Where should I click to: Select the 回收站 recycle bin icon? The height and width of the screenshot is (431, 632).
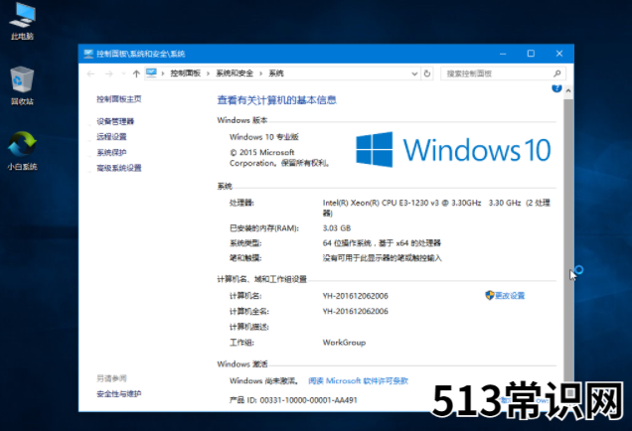[22, 85]
